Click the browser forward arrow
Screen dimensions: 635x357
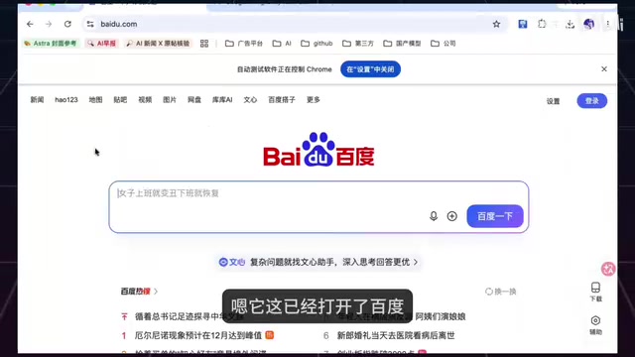click(49, 24)
